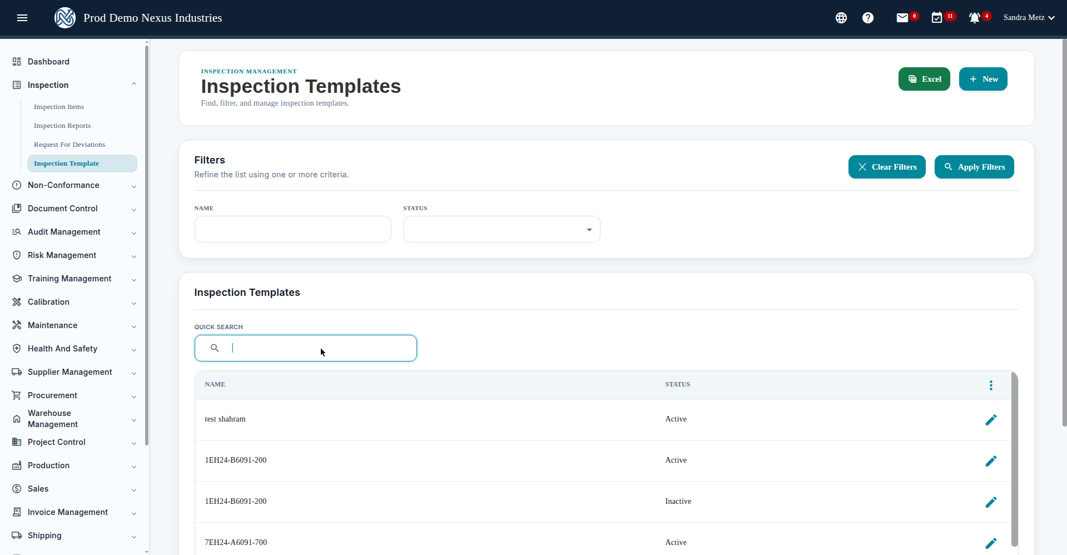The width and height of the screenshot is (1067, 555).
Task: Open the help question-mark icon
Action: click(x=868, y=18)
